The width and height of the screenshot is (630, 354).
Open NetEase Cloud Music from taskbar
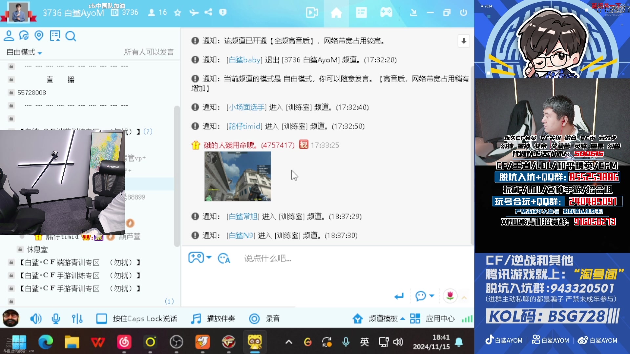[x=124, y=342]
